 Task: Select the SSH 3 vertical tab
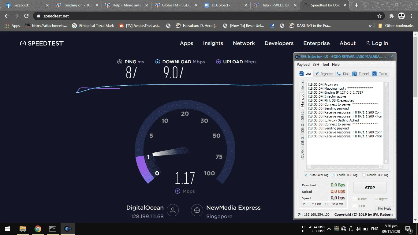pos(302,141)
